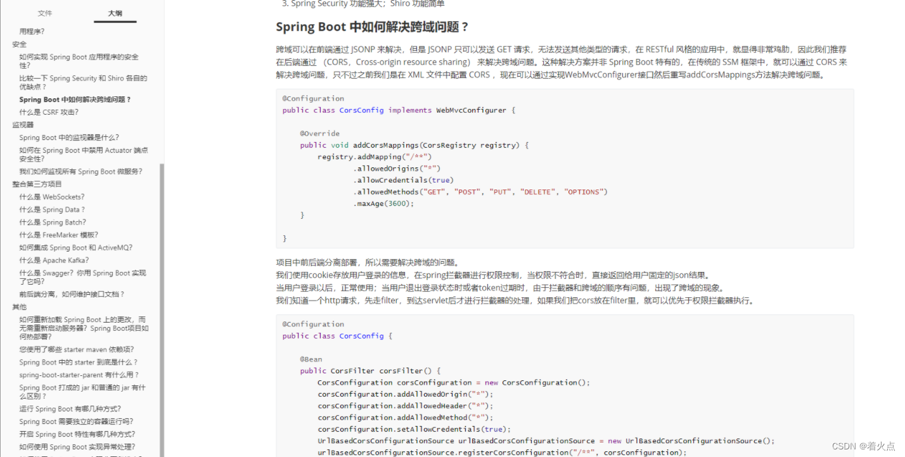Open 如何在 Spring Boot 中禁用 Actuator 端点安全性

(83, 155)
